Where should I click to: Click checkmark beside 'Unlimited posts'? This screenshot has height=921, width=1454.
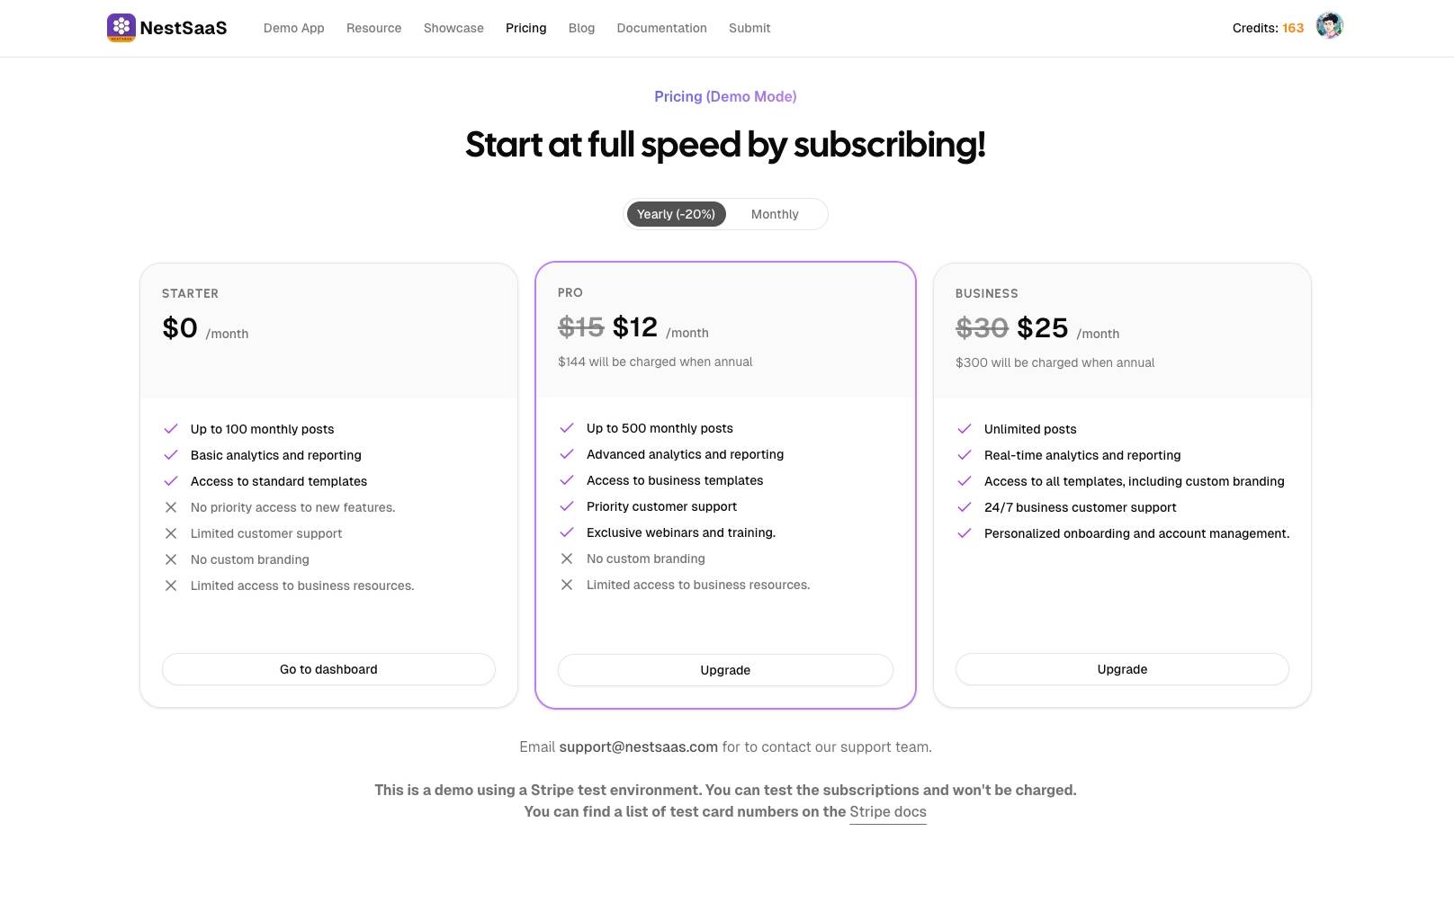(x=965, y=429)
